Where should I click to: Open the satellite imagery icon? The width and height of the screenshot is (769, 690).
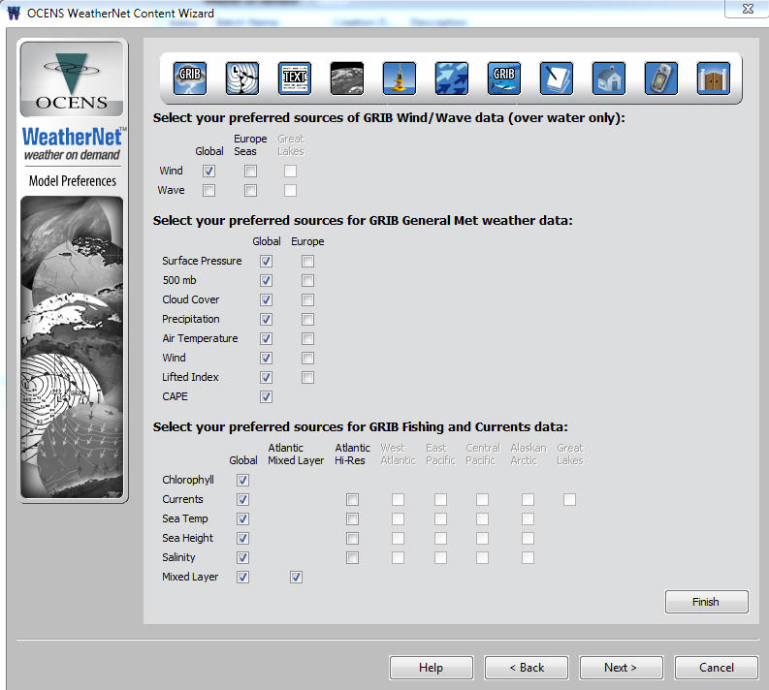click(x=347, y=78)
